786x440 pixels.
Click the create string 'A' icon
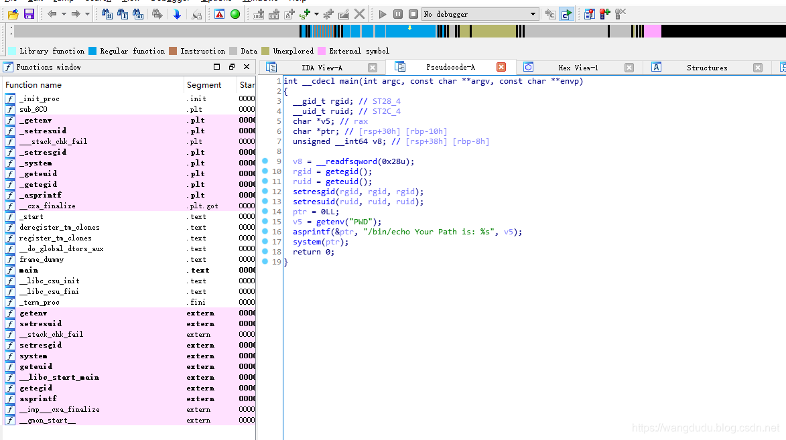point(289,14)
